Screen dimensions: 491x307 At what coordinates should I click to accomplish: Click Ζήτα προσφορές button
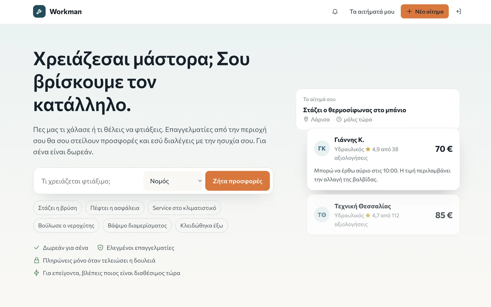click(x=238, y=181)
